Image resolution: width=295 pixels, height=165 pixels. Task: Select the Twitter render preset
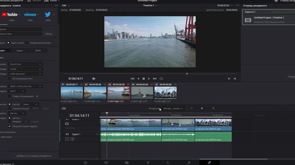tap(48, 14)
